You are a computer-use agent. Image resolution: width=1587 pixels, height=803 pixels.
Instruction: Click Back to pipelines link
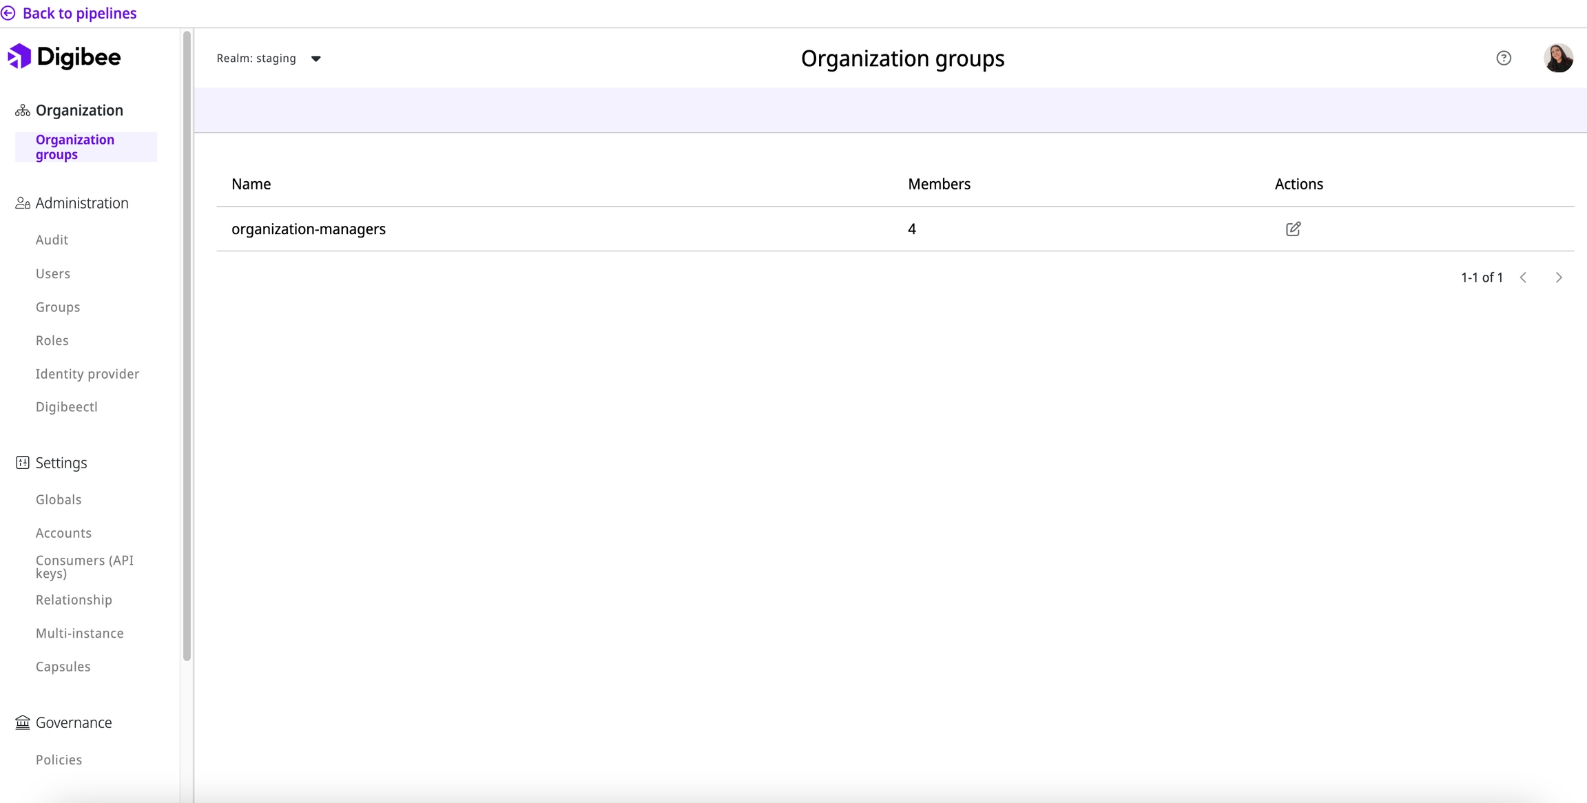pos(79,13)
